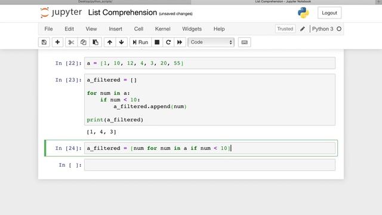Click the Jupyter logo
This screenshot has width=382, height=215.
click(x=61, y=13)
